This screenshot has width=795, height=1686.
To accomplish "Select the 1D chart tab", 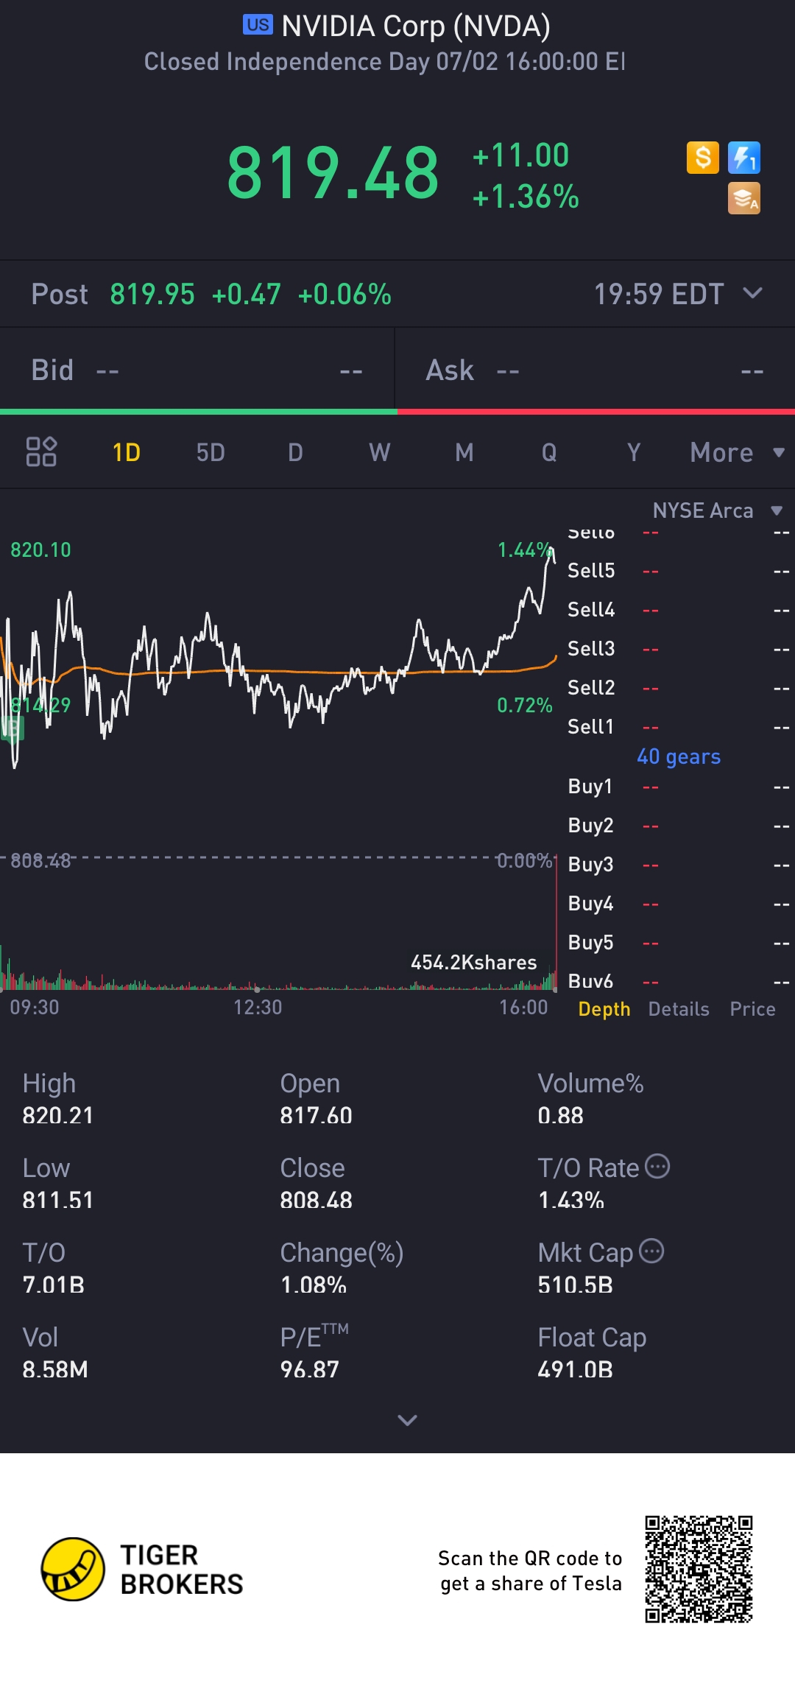I will point(126,452).
